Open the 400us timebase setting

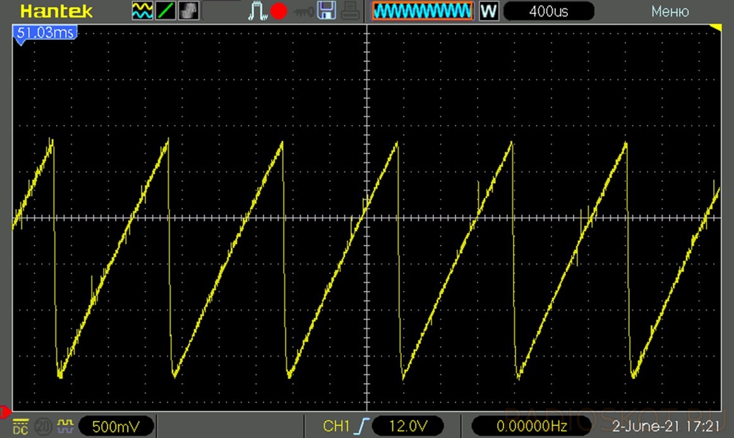[549, 11]
